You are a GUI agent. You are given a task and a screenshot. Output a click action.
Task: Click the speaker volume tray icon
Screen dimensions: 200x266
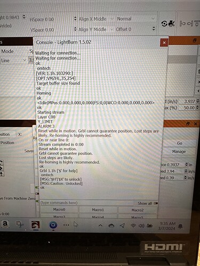[x=141, y=226]
